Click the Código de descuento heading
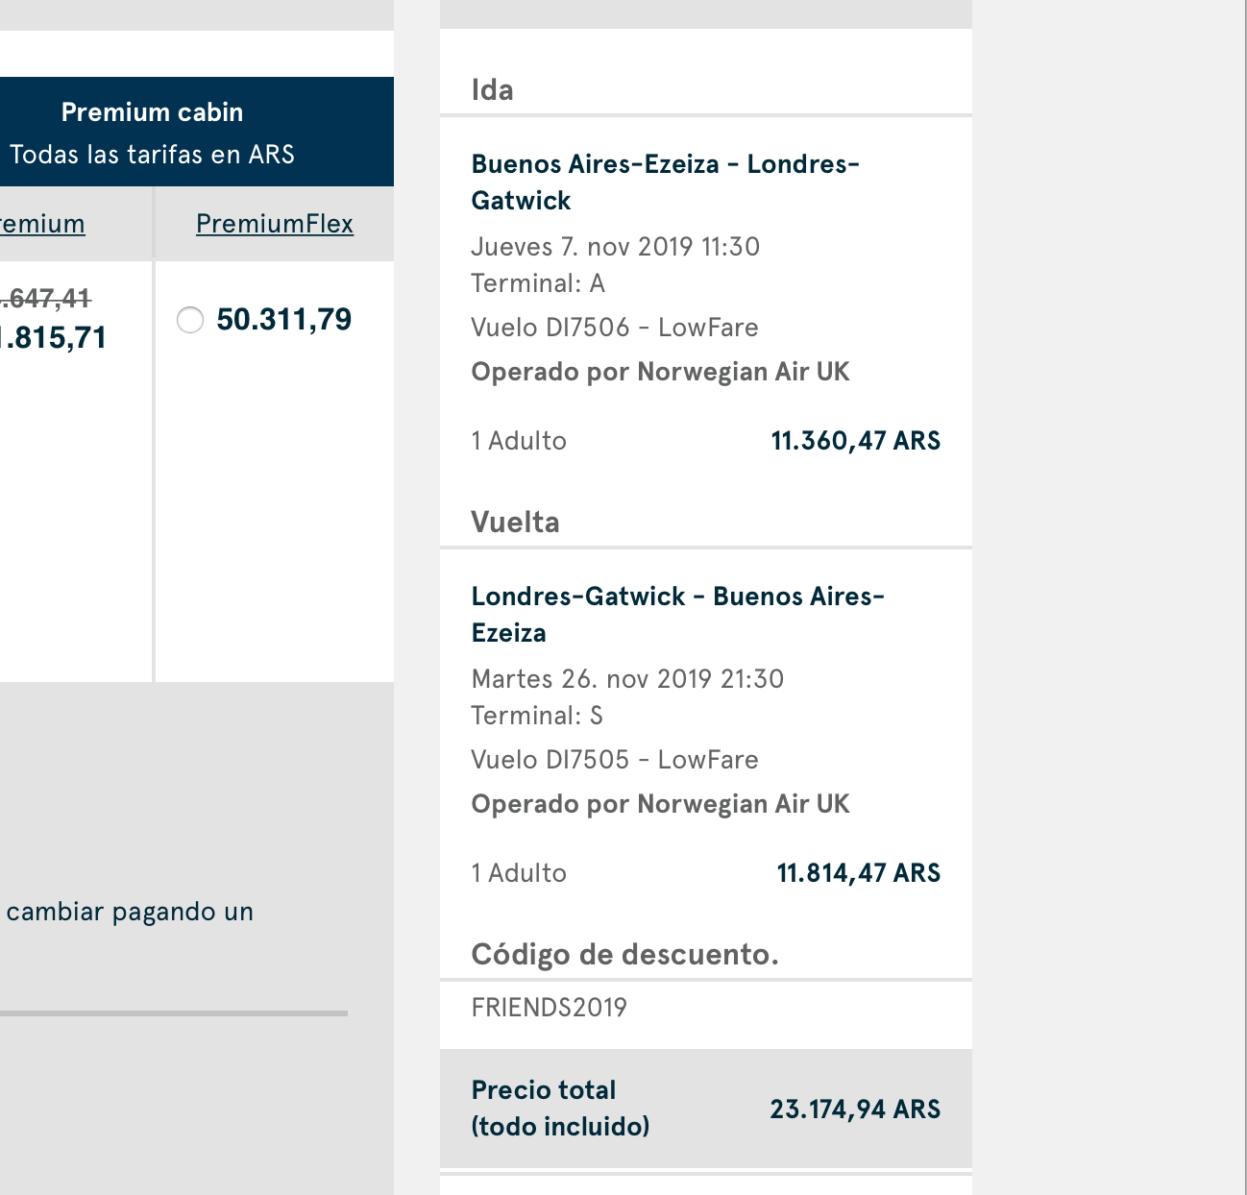 pos(624,955)
